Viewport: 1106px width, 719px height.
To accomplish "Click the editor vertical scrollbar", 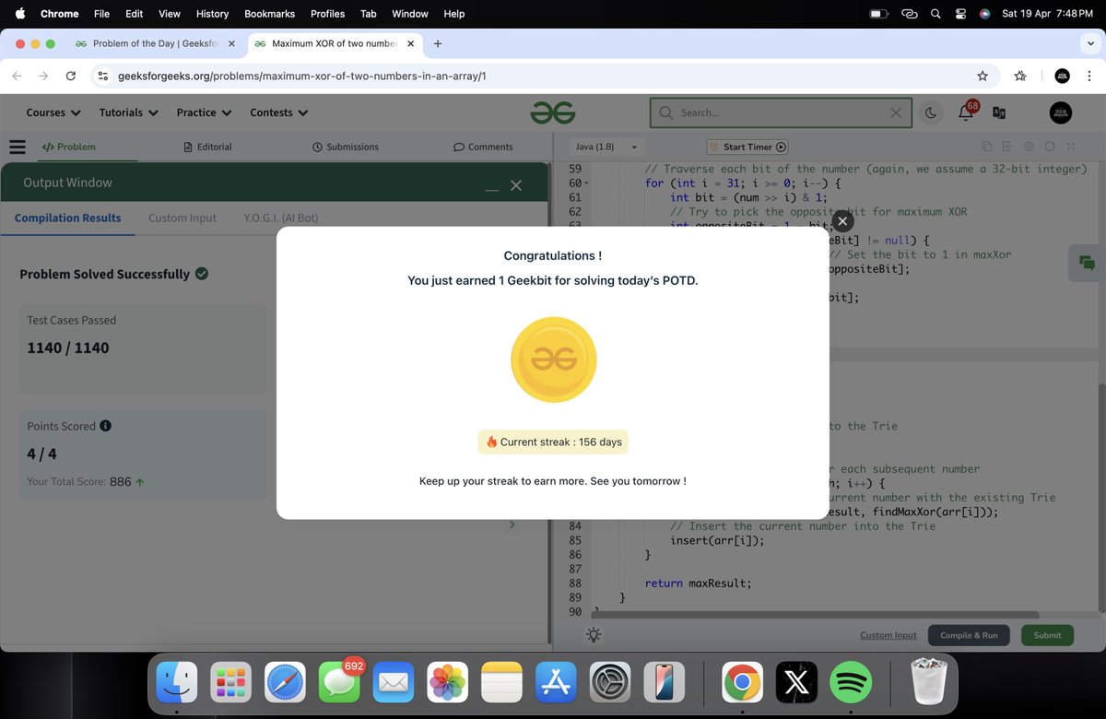I will (x=1101, y=498).
